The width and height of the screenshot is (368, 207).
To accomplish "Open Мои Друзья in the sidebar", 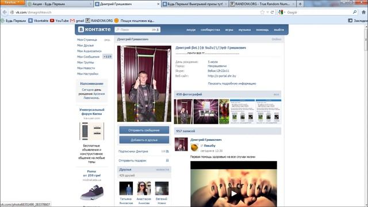I will tap(85, 45).
